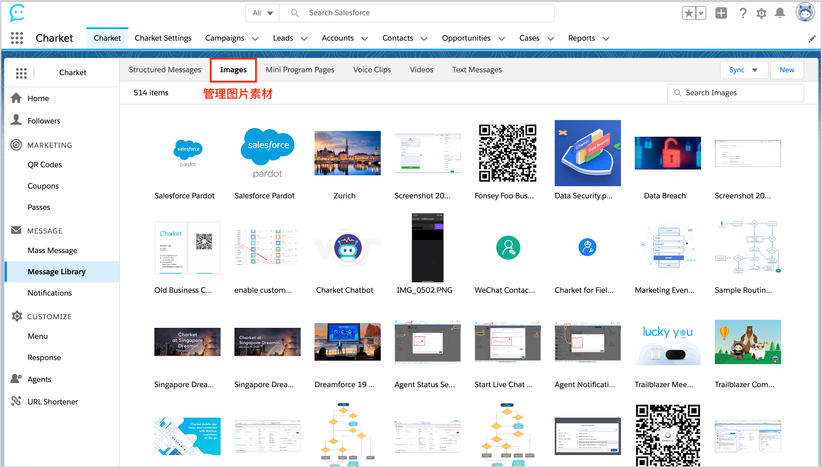
Task: Open the Setup gear icon
Action: pyautogui.click(x=761, y=13)
